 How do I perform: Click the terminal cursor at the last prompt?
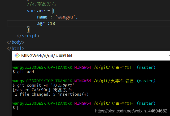point(17,108)
